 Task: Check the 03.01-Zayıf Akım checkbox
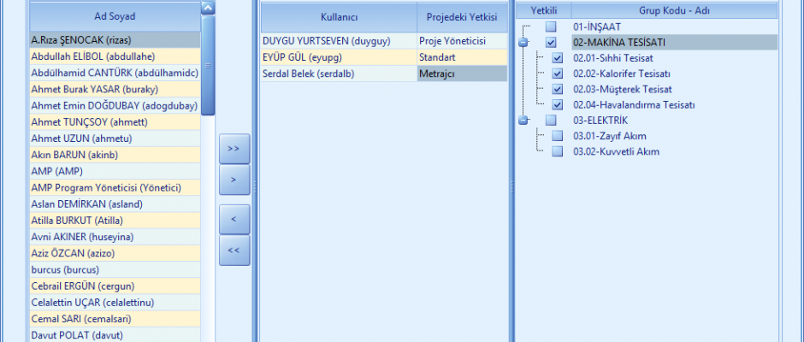tap(558, 136)
